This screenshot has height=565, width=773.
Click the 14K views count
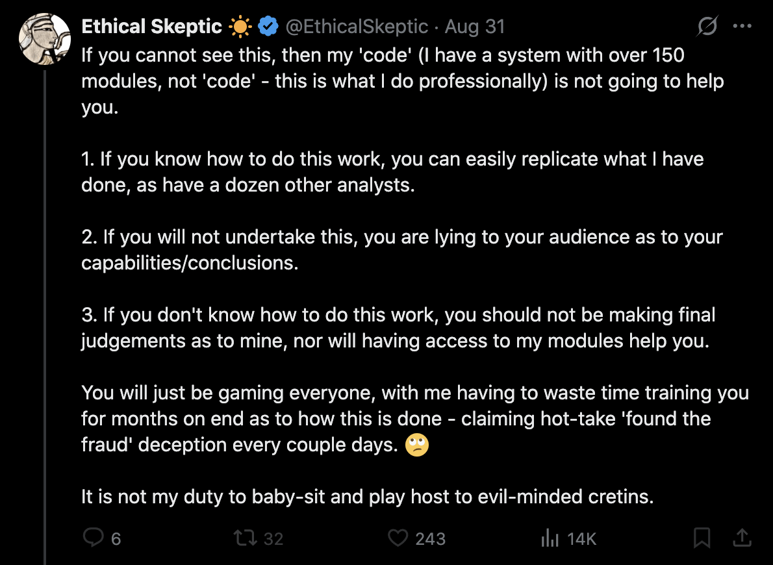pos(581,538)
